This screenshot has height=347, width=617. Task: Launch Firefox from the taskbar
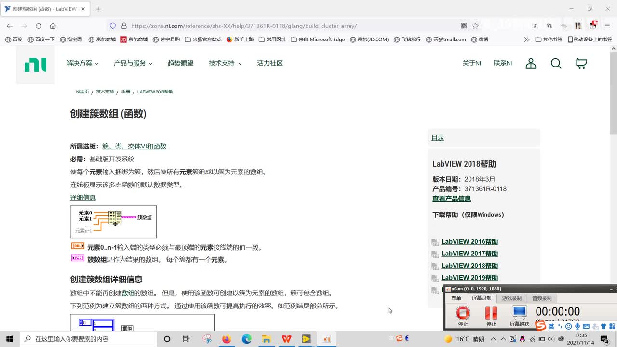pos(227,339)
